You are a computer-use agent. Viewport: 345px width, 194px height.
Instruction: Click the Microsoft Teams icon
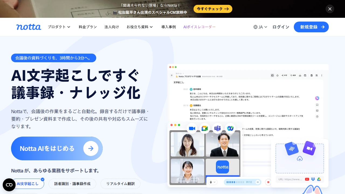[x=217, y=128]
